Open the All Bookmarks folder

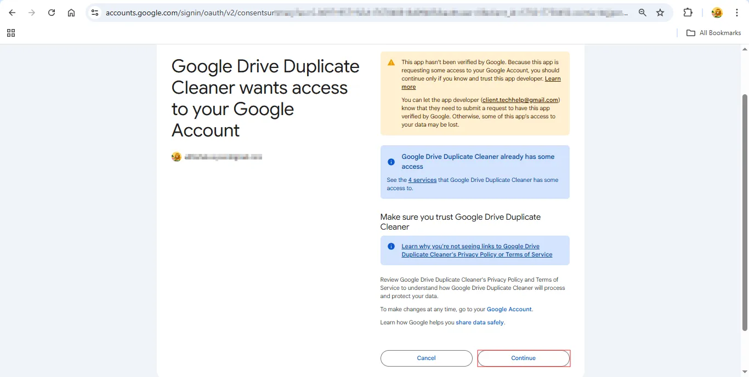coord(714,33)
